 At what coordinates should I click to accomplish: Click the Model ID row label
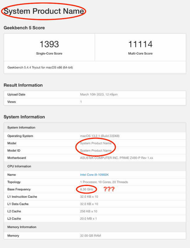14,150
